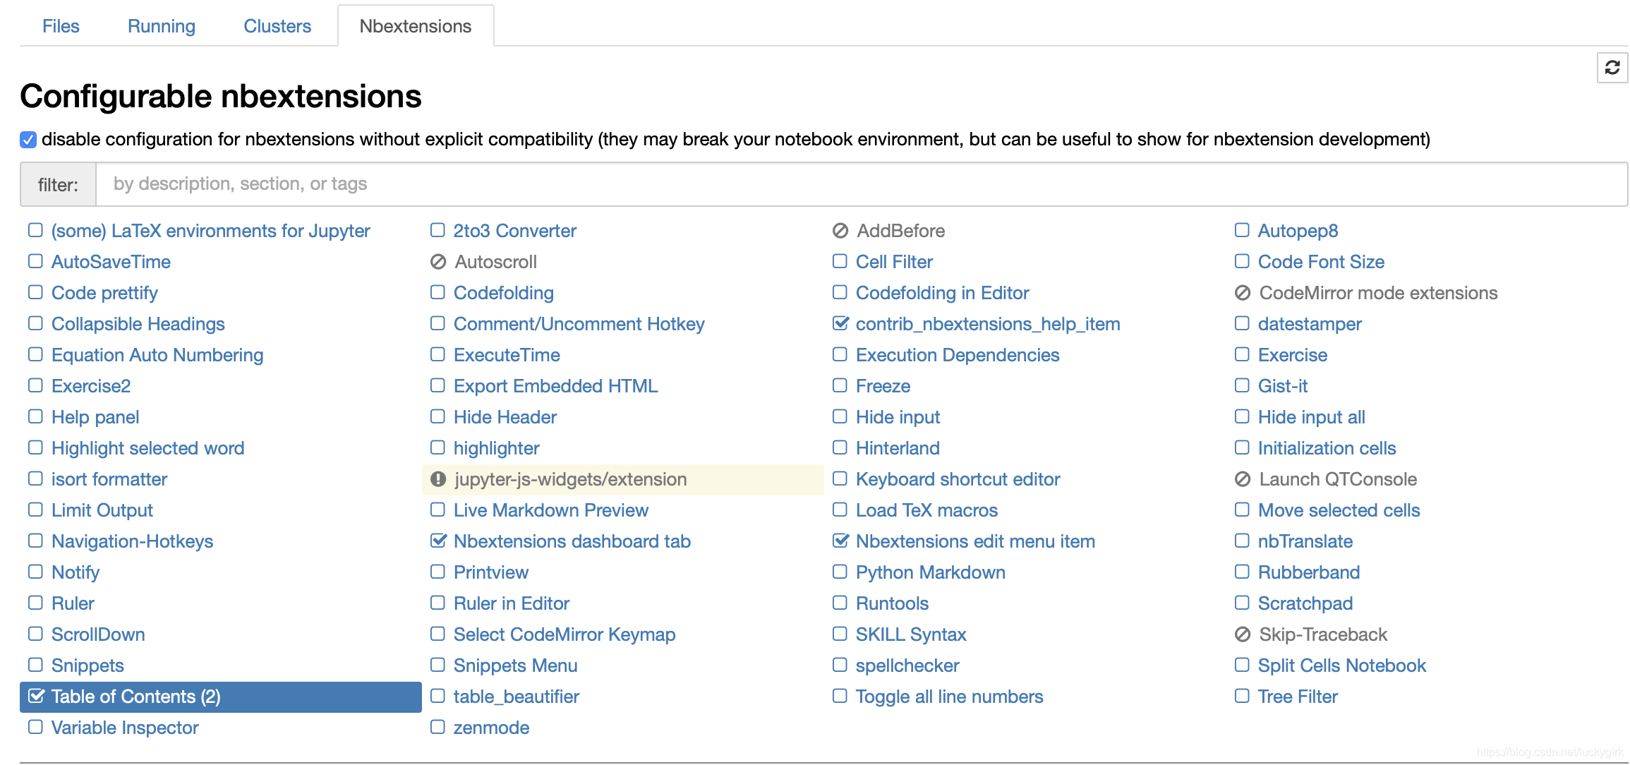Enable the Nbextensions edit menu item extension
This screenshot has width=1630, height=765.
click(x=840, y=541)
